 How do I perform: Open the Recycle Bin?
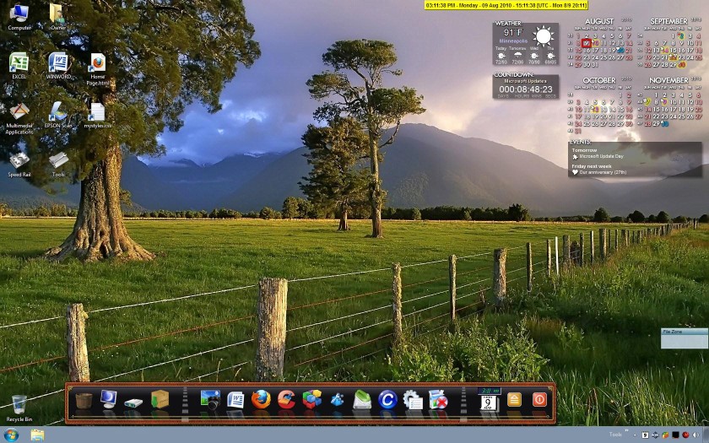point(19,406)
